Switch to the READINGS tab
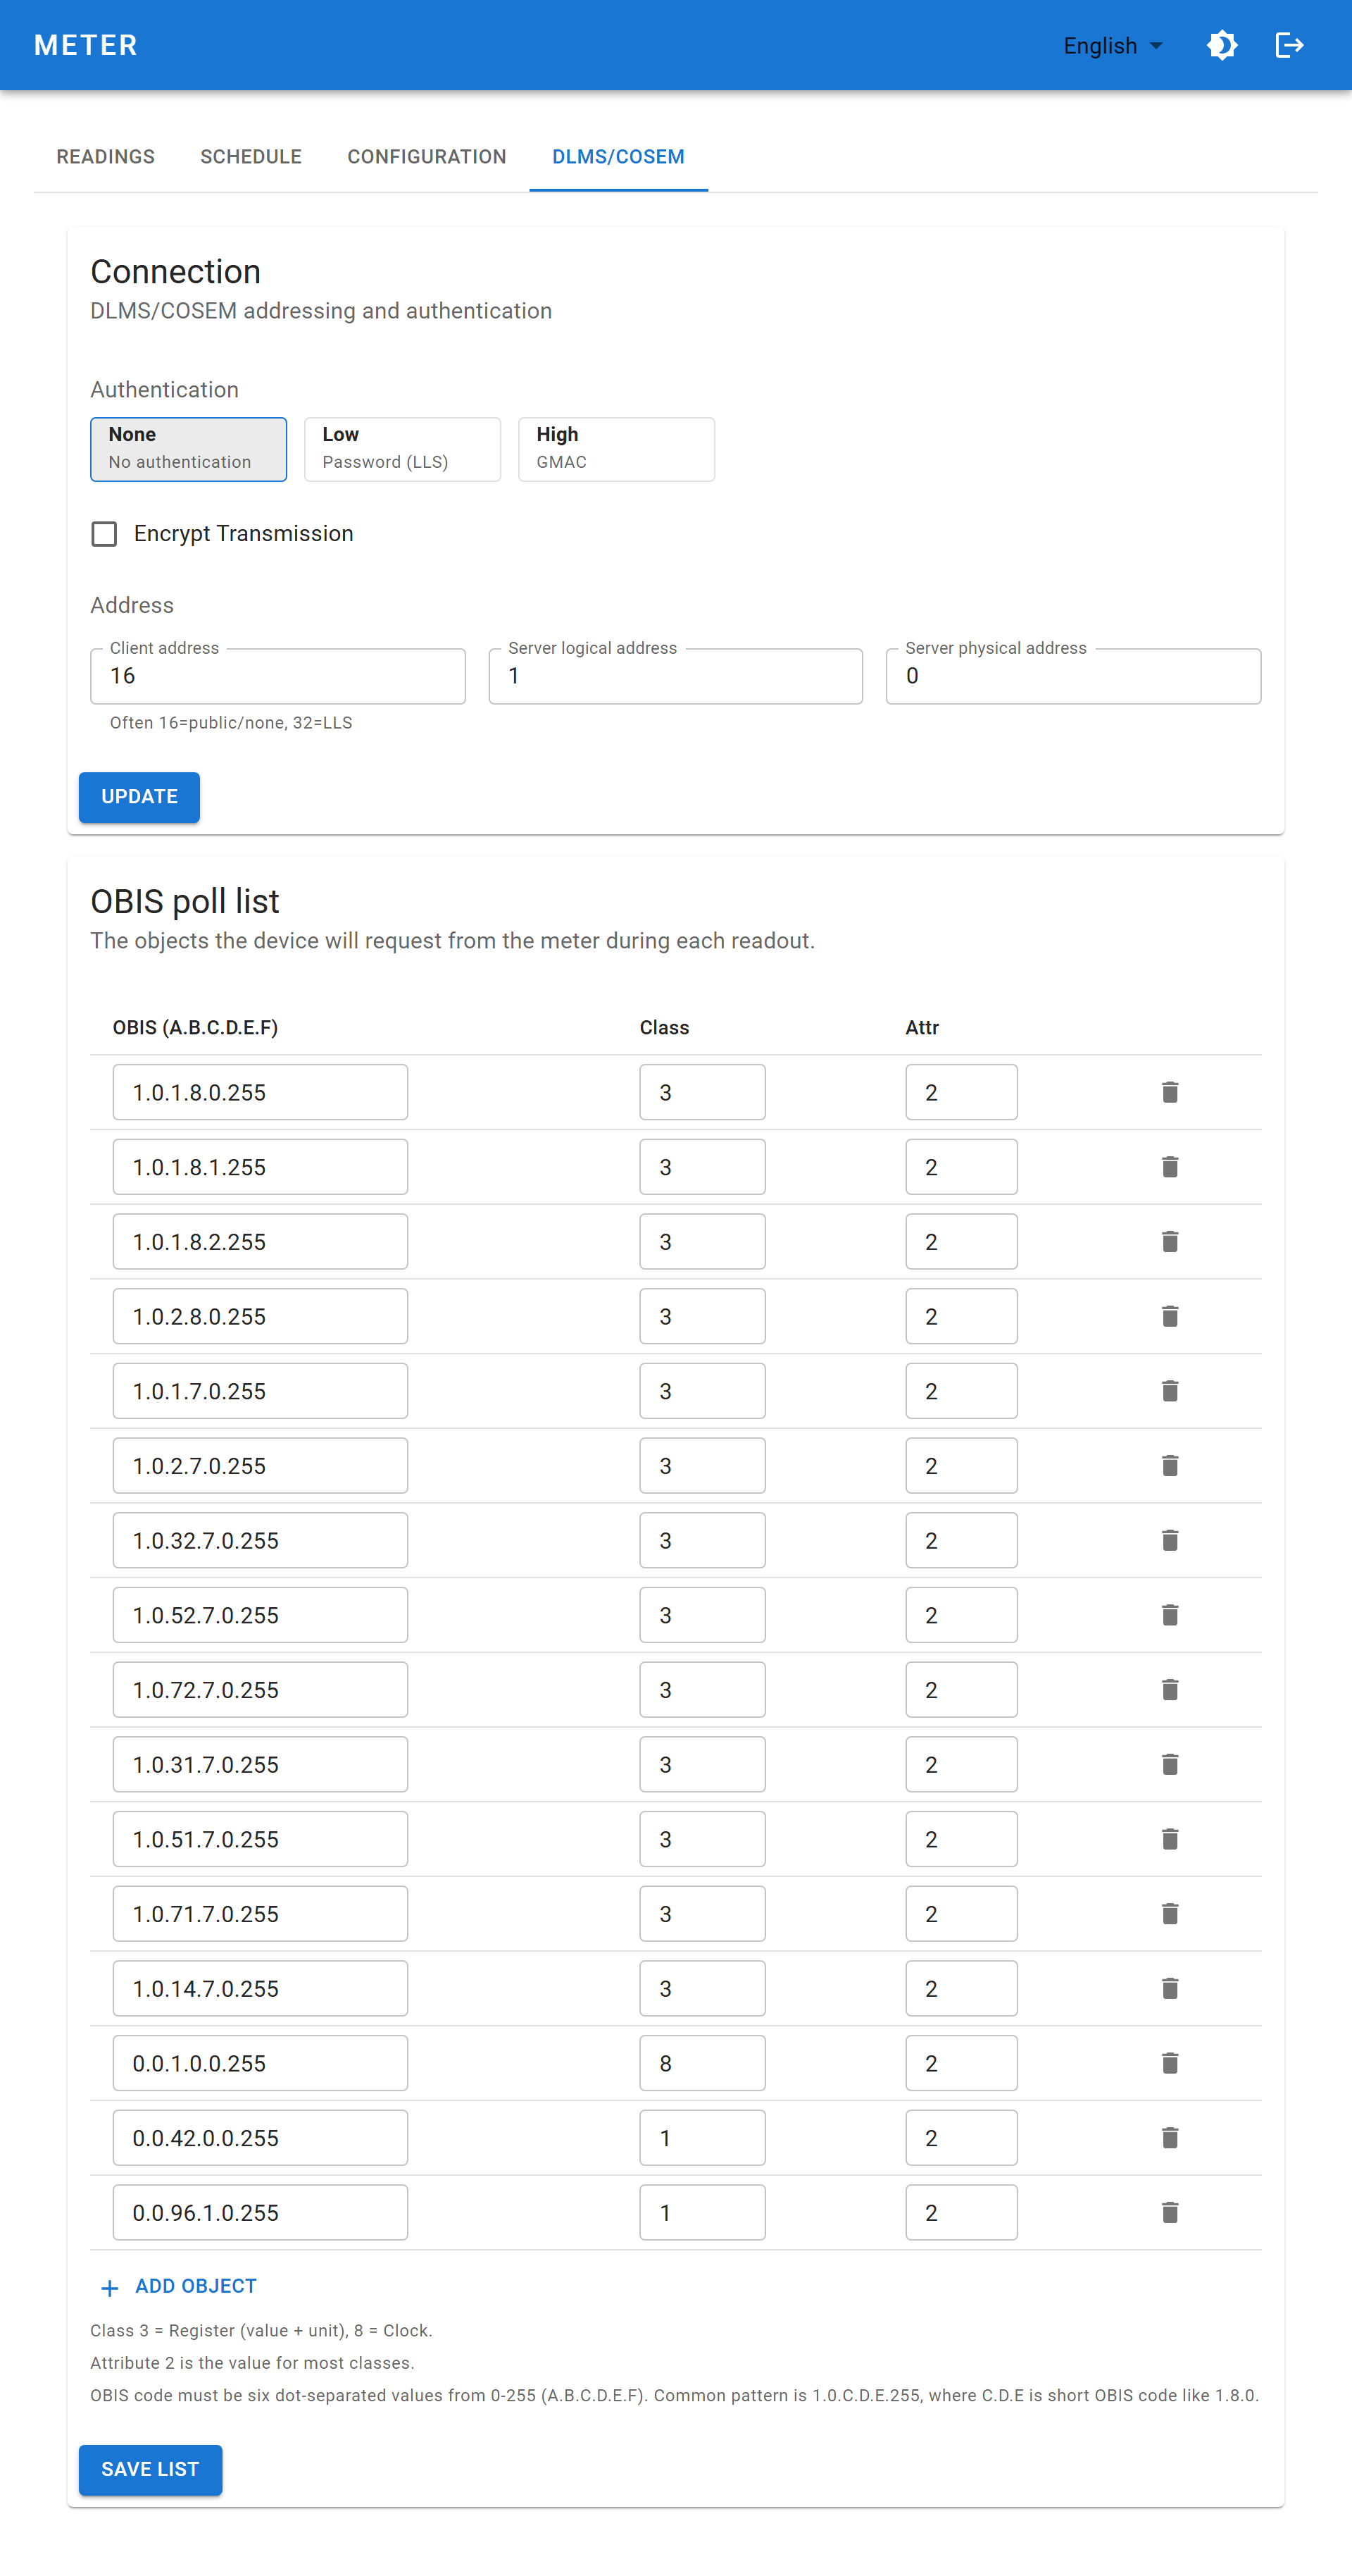 (x=106, y=157)
